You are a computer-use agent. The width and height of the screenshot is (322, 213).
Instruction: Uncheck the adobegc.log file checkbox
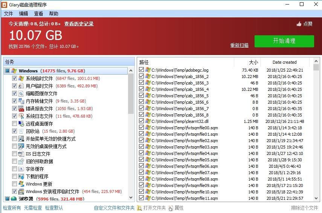click(x=141, y=70)
